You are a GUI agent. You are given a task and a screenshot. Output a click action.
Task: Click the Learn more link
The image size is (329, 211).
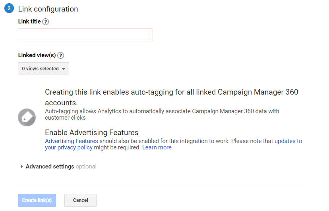(157, 147)
